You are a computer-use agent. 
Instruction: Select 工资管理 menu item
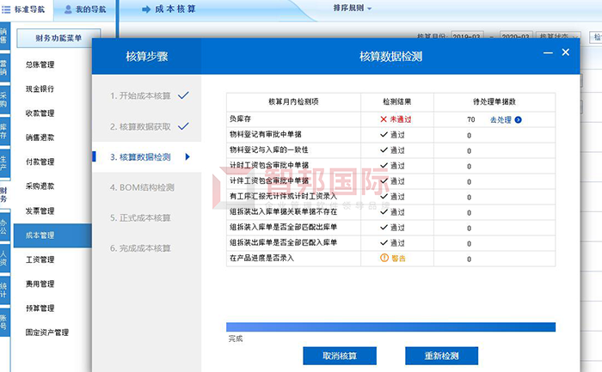(x=40, y=259)
